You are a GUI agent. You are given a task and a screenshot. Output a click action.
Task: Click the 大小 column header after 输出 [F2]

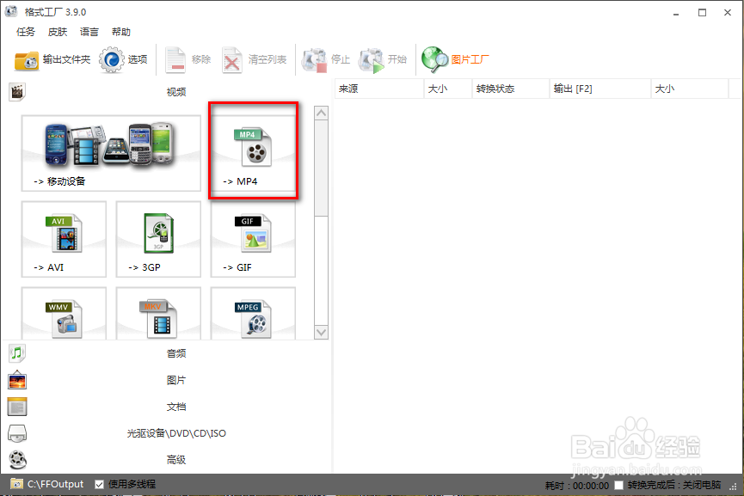pyautogui.click(x=690, y=89)
